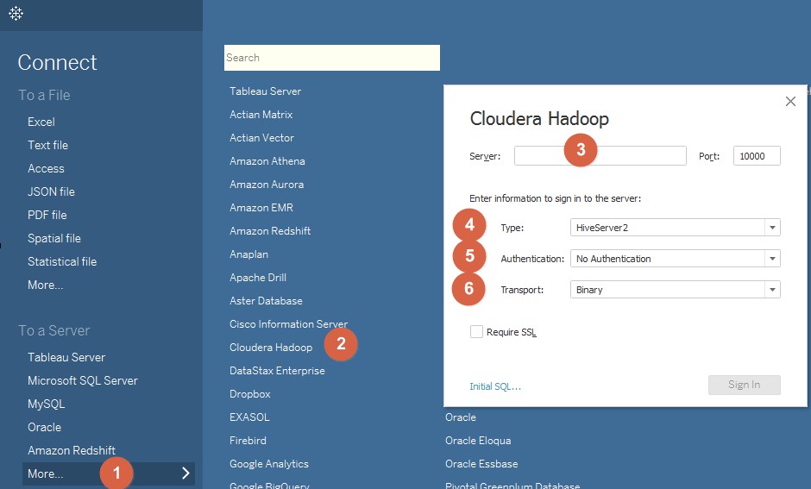Open the Authentication dropdown

tap(675, 259)
